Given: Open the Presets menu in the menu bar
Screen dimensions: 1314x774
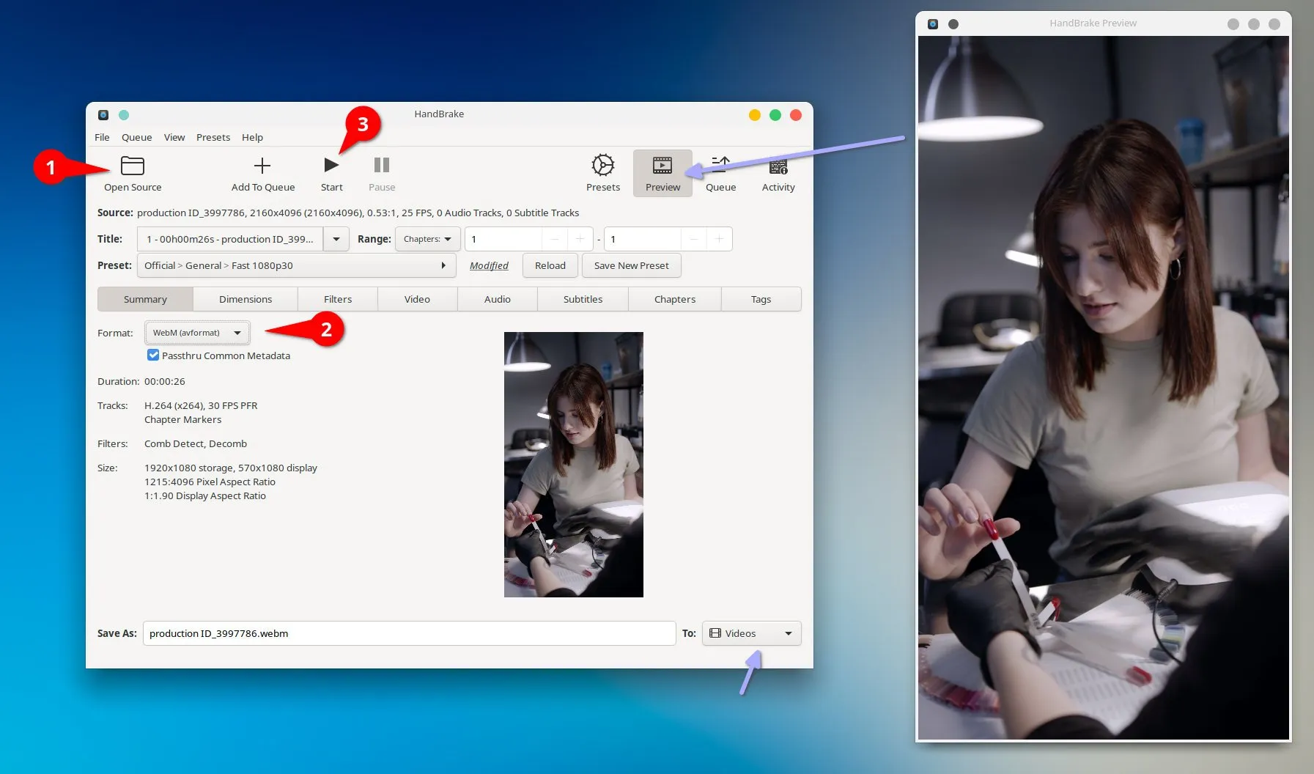Looking at the screenshot, I should [213, 137].
